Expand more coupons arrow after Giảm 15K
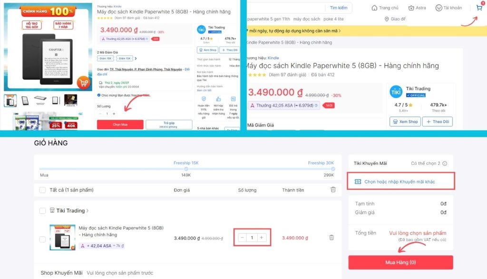487x279 pixels. point(136,58)
